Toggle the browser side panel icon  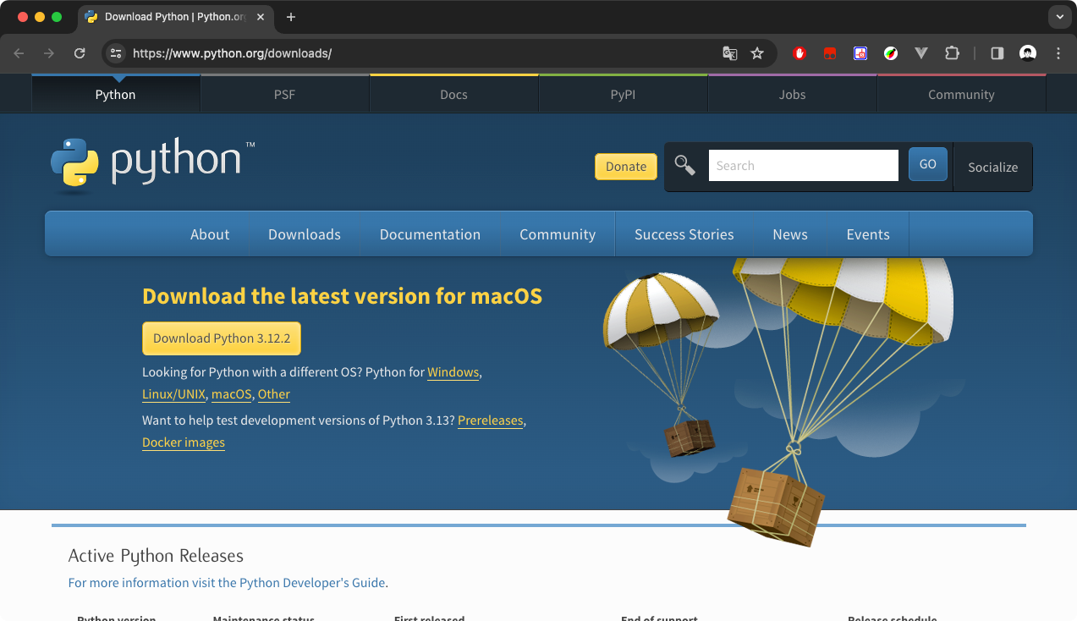[x=997, y=53]
